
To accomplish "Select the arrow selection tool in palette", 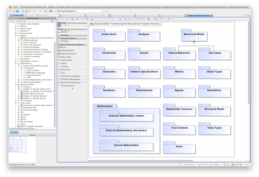I will (59, 26).
